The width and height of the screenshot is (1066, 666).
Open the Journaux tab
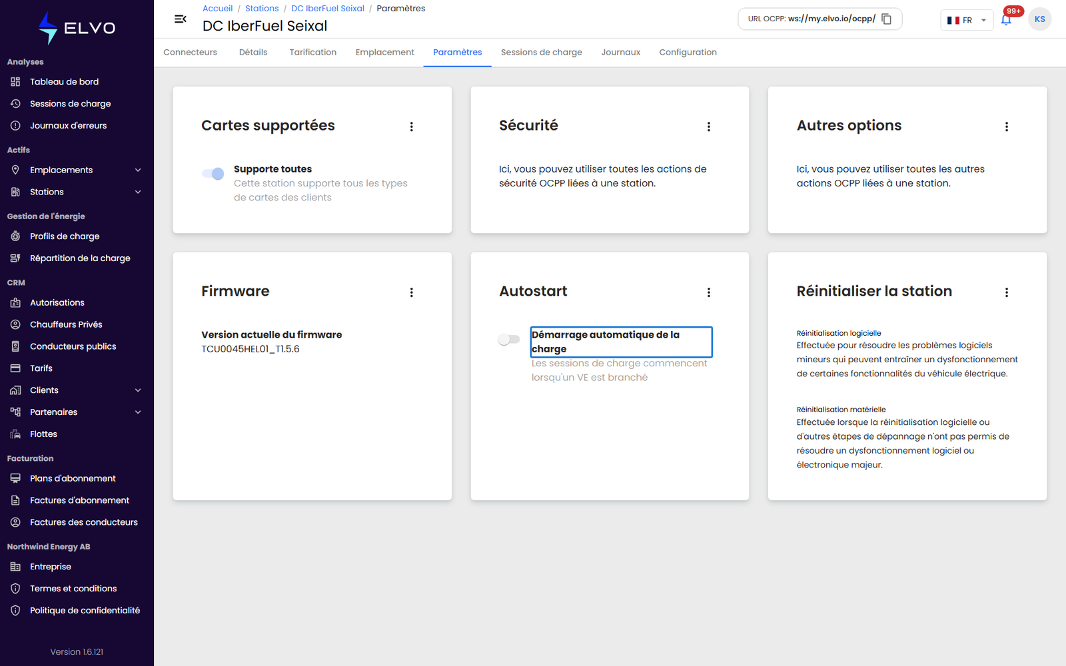pyautogui.click(x=621, y=53)
